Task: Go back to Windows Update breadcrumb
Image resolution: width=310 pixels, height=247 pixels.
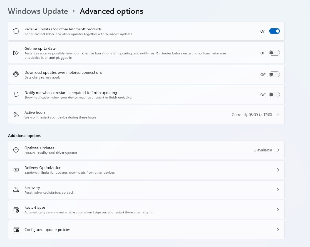Action: [x=38, y=11]
